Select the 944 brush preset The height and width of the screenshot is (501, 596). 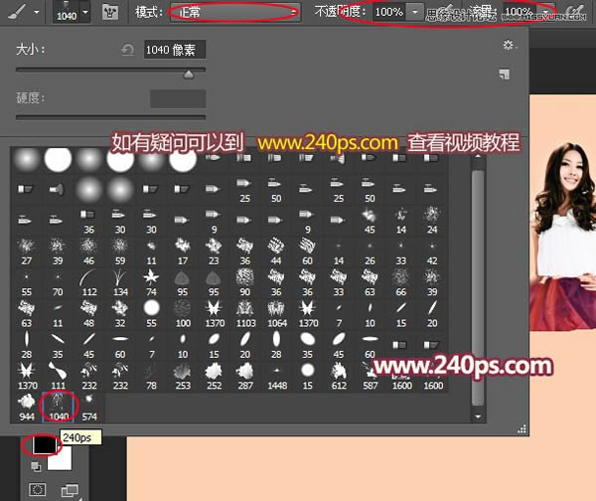(x=27, y=408)
